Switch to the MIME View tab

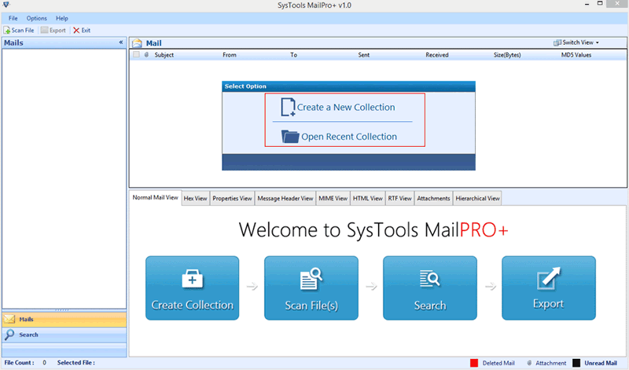coord(333,199)
